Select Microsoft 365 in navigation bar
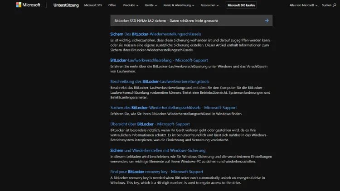The height and width of the screenshot is (191, 340). [93, 5]
